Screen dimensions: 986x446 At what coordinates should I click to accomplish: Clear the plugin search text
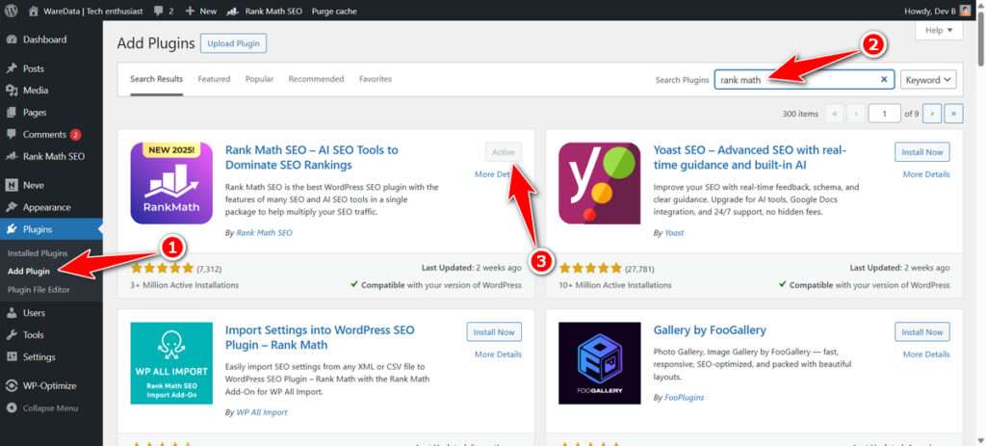click(884, 80)
